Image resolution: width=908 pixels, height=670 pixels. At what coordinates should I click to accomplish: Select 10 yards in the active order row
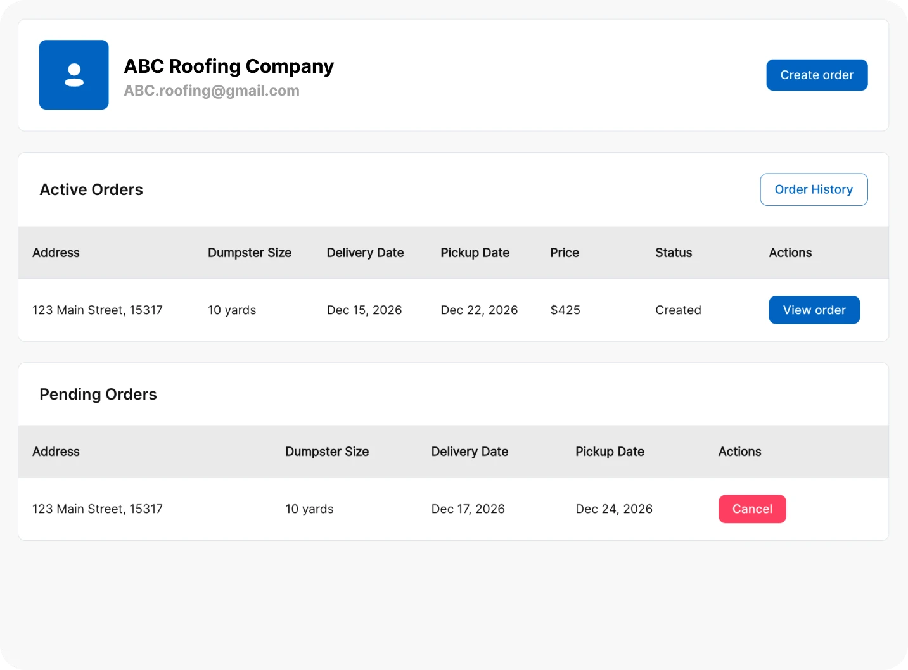tap(232, 310)
